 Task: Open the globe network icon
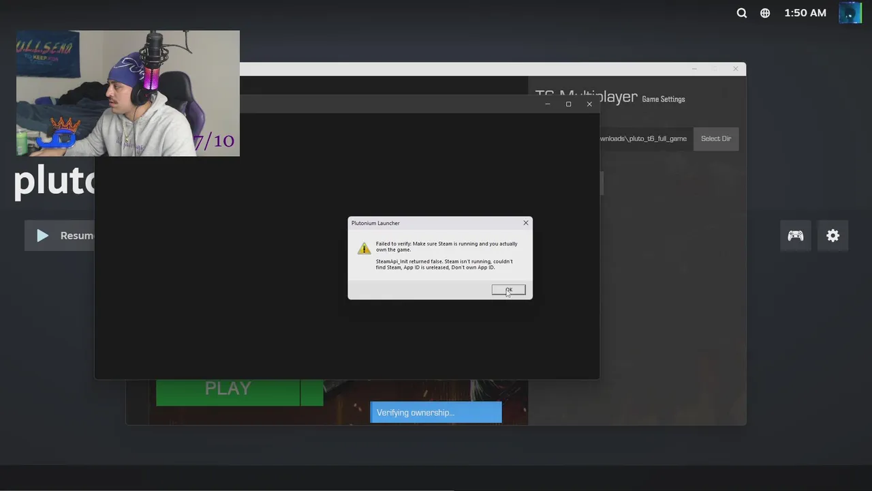(765, 13)
